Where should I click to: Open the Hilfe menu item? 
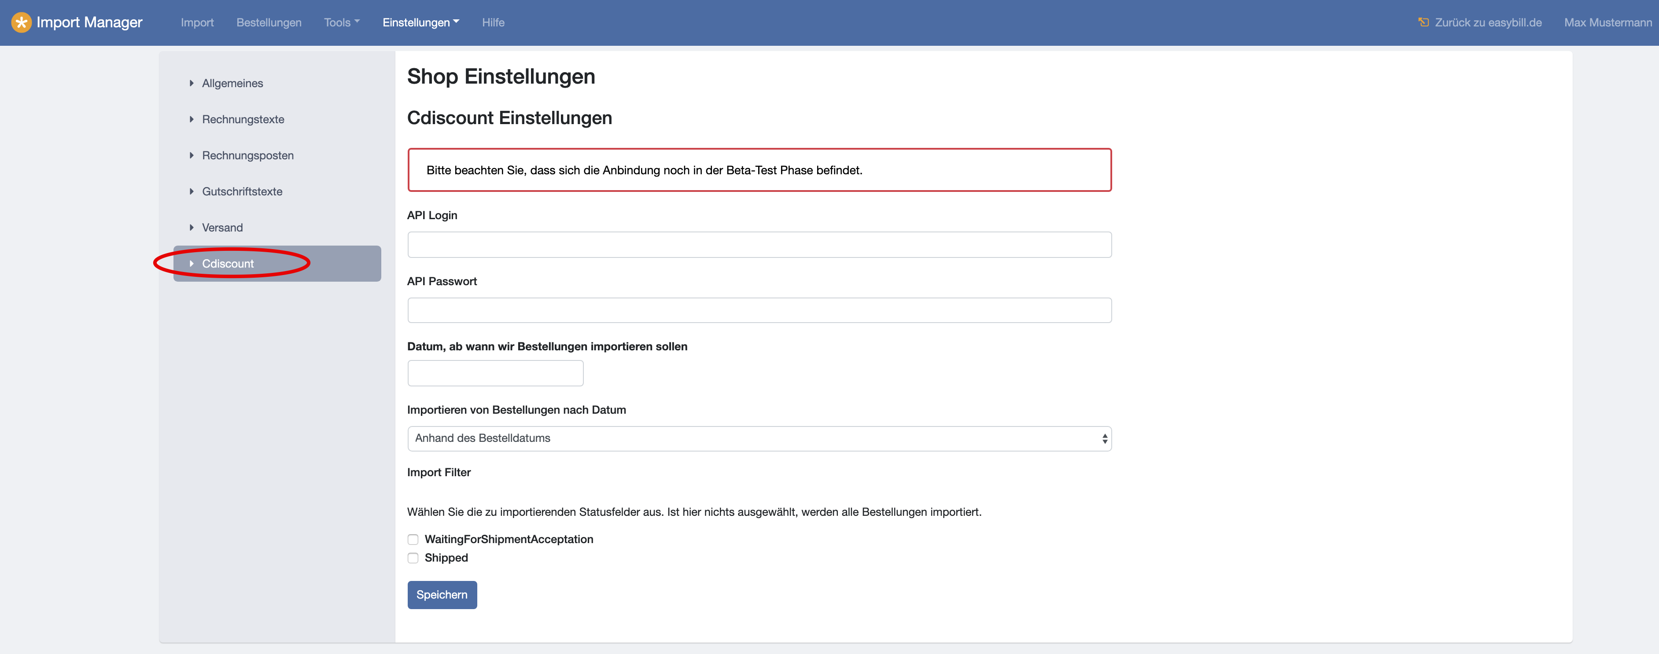(x=493, y=22)
